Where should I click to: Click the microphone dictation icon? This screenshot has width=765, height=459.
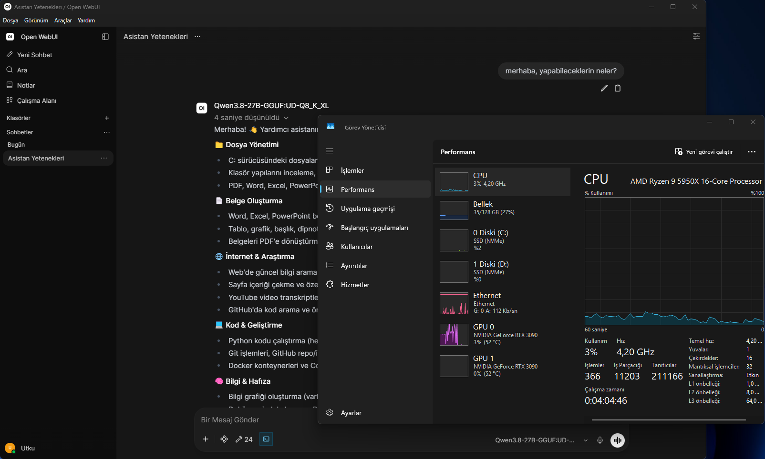(600, 440)
